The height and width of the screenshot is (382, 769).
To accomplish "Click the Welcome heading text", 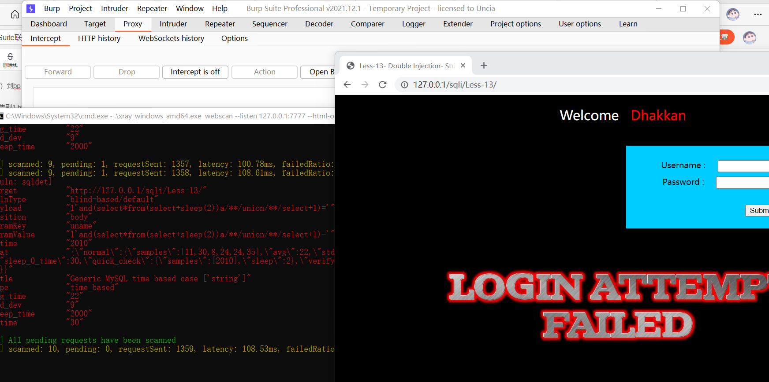I will pos(589,115).
